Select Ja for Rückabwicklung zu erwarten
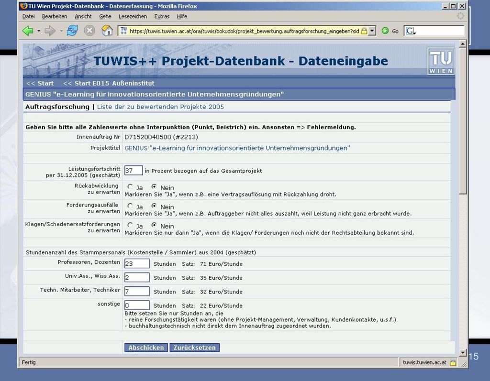Viewport: 490px width, 381px height. pos(130,187)
